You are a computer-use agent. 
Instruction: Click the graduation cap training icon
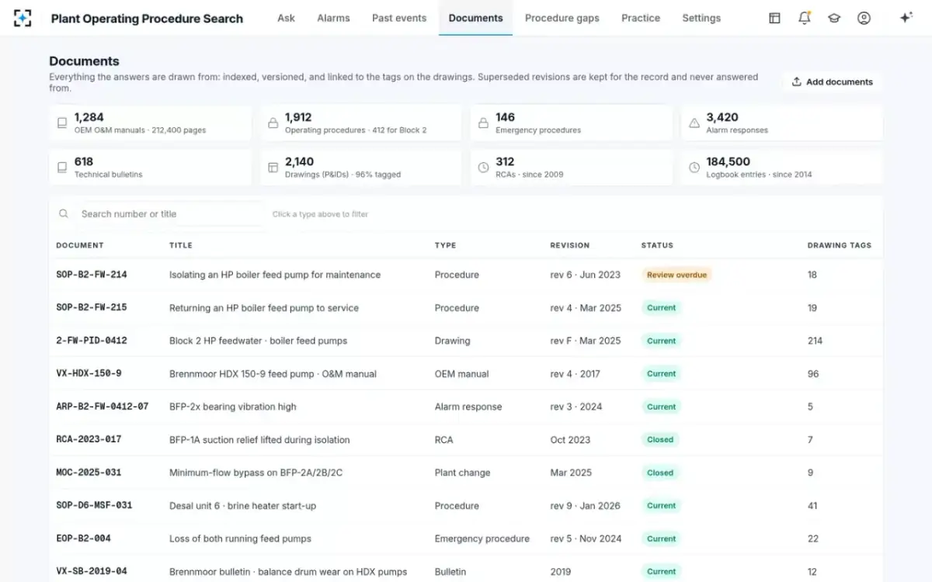tap(834, 18)
